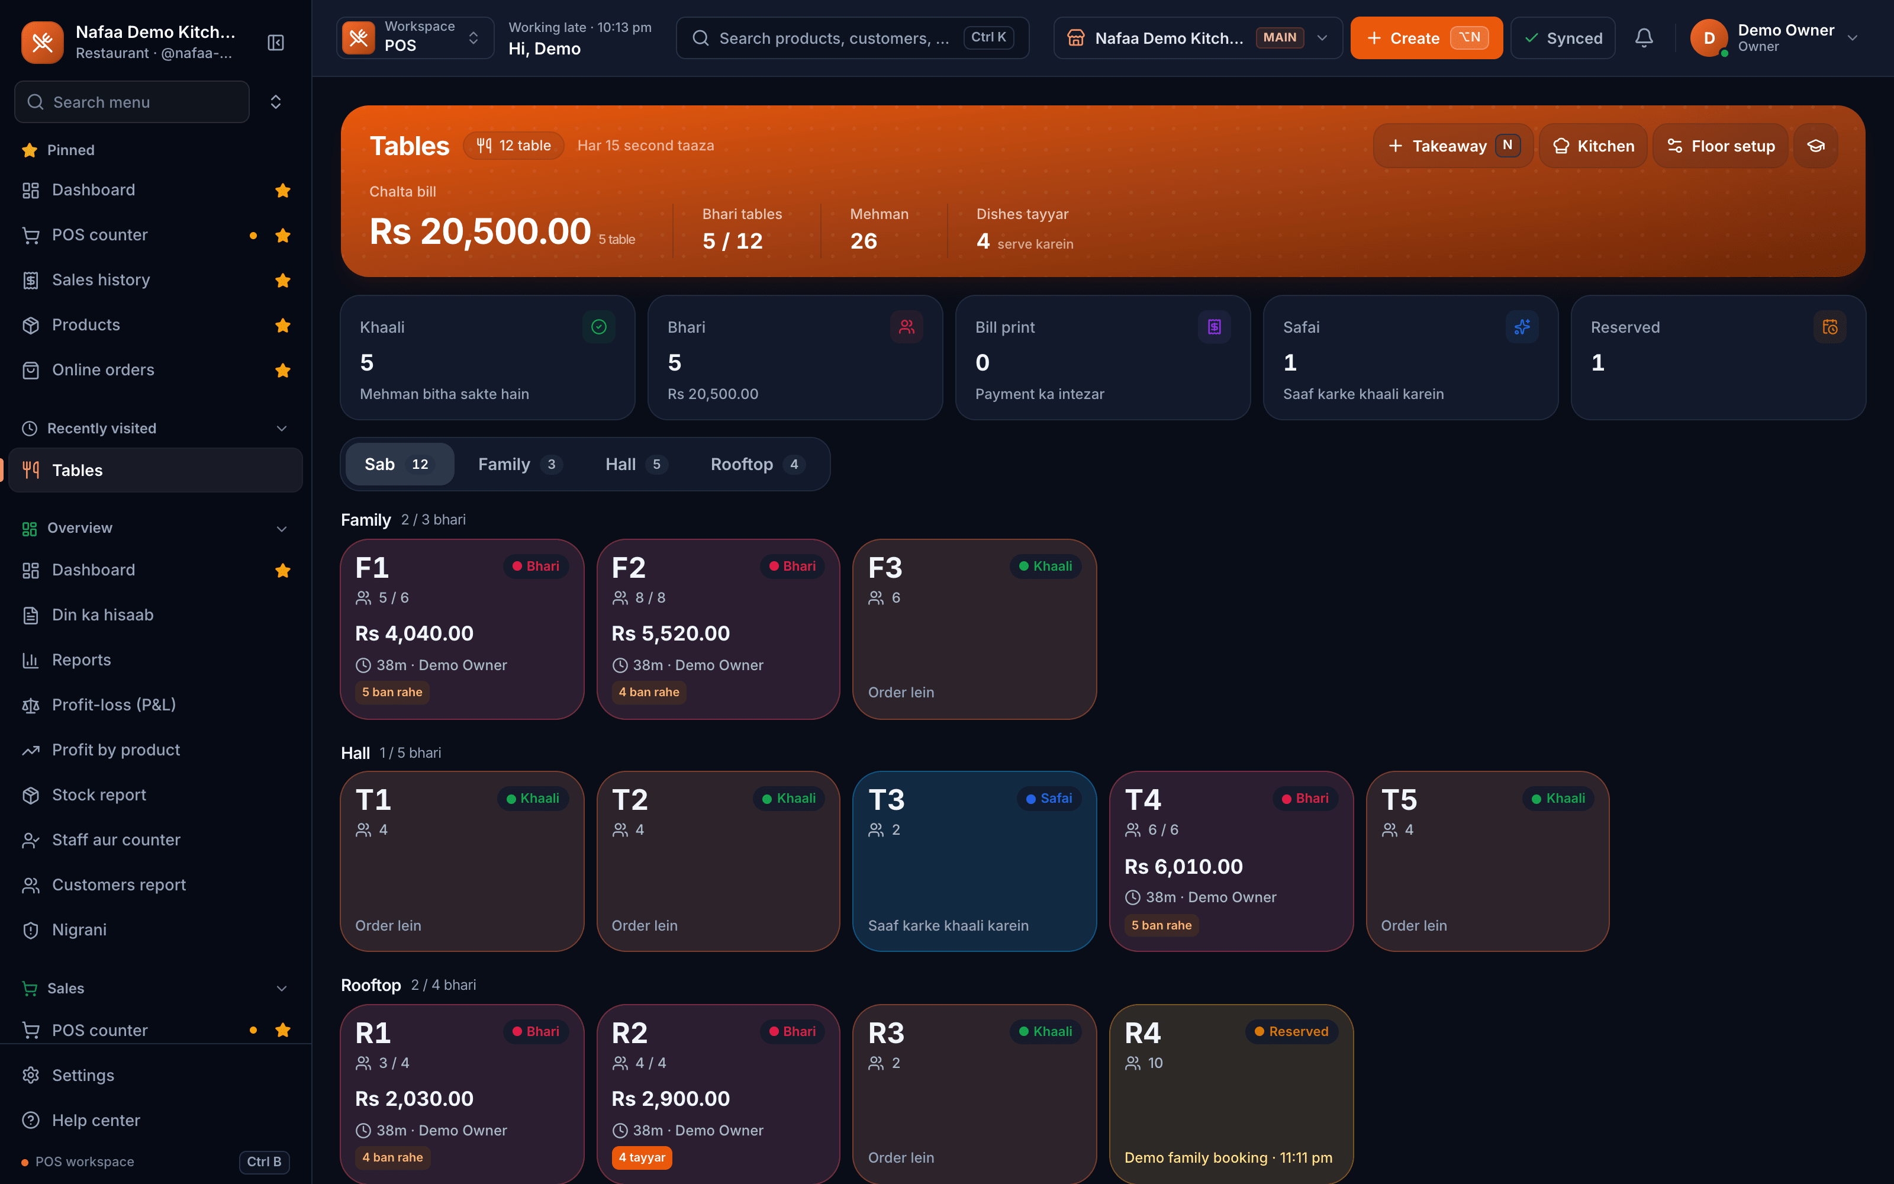Click the Nafaa logo in sidebar header
This screenshot has width=1894, height=1184.
click(x=42, y=42)
